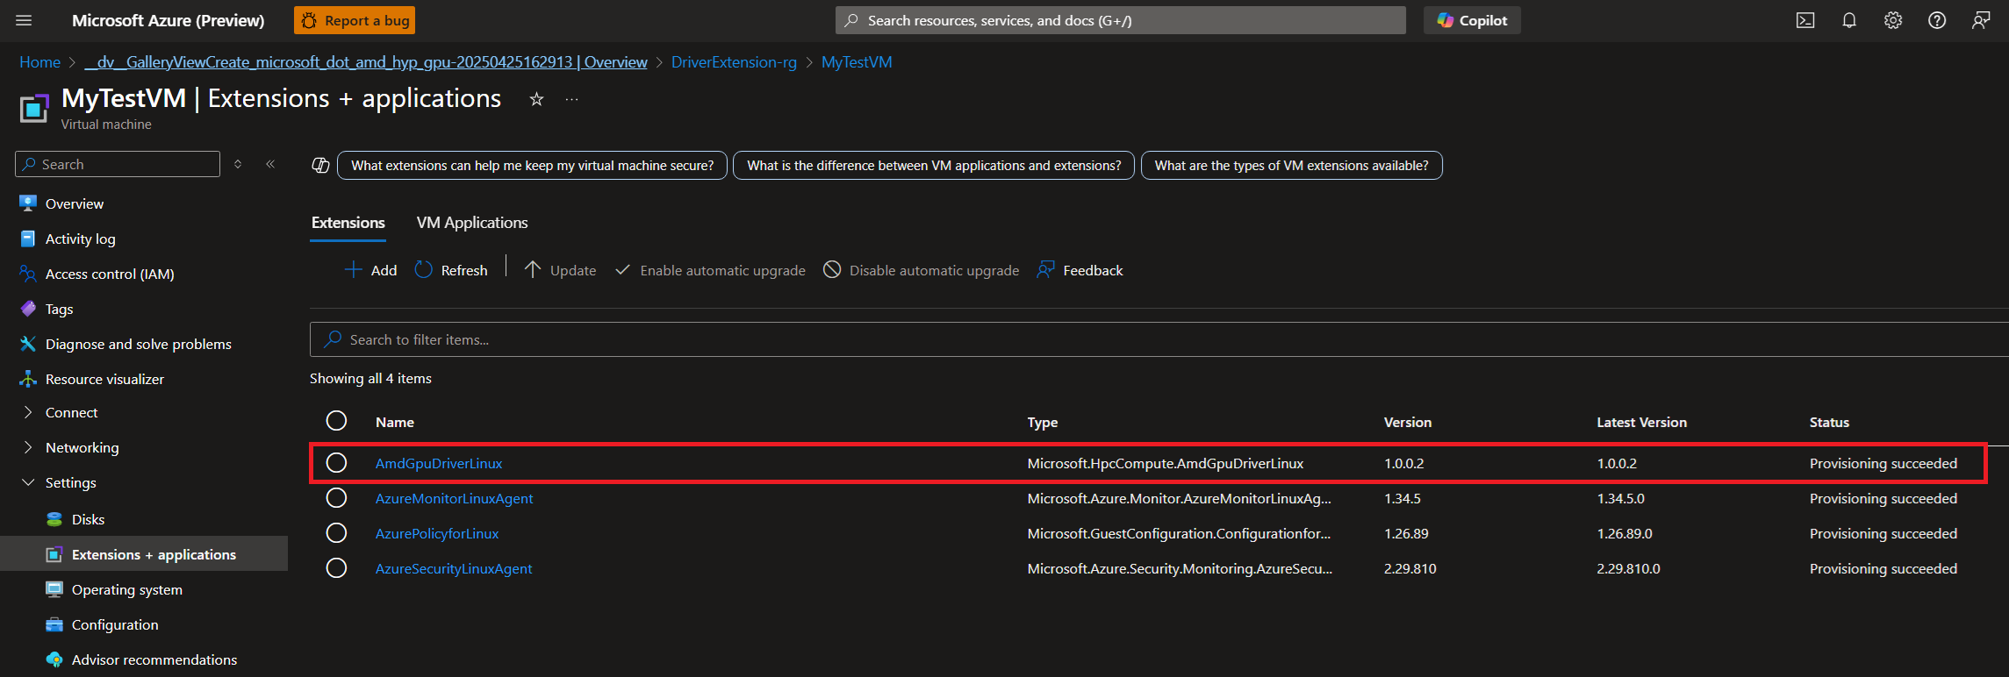Click Disable automatic upgrade

(921, 270)
